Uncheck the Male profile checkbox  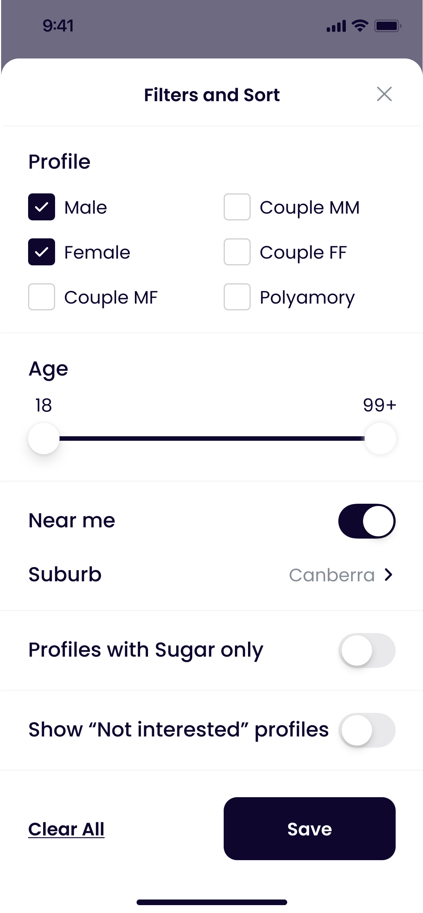pyautogui.click(x=42, y=207)
